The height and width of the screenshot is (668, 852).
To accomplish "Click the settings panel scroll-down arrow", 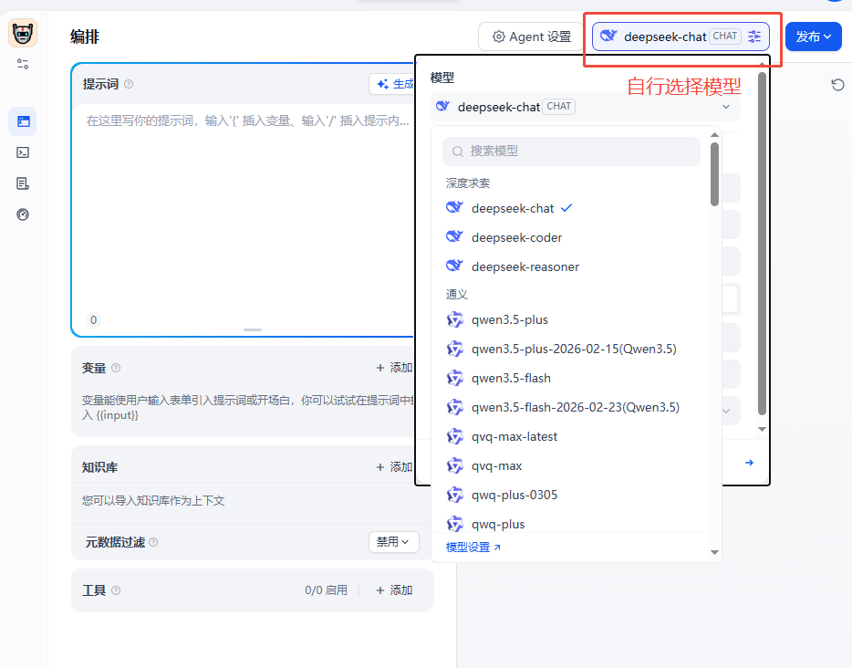I will [x=762, y=429].
